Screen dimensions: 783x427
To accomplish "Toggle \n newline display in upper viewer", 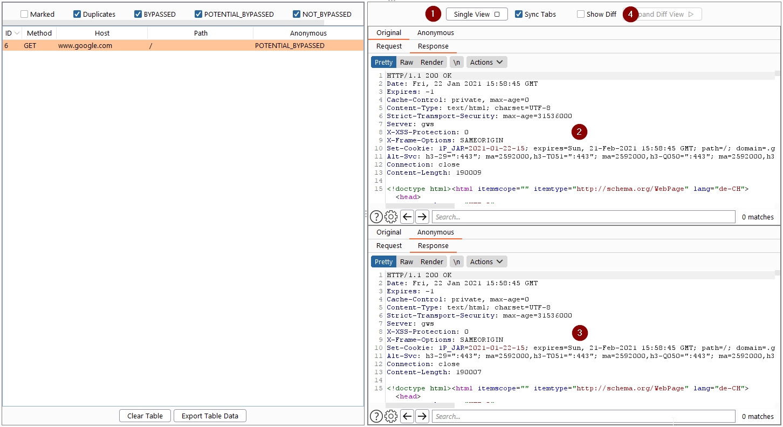I will [457, 62].
